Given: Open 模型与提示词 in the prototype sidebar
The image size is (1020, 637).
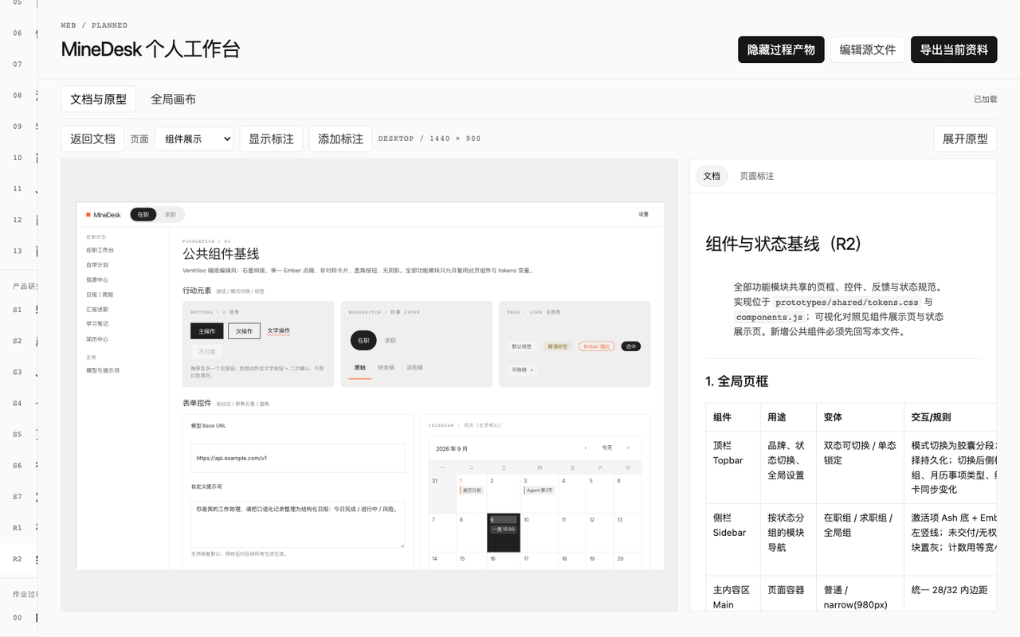Looking at the screenshot, I should tap(103, 370).
